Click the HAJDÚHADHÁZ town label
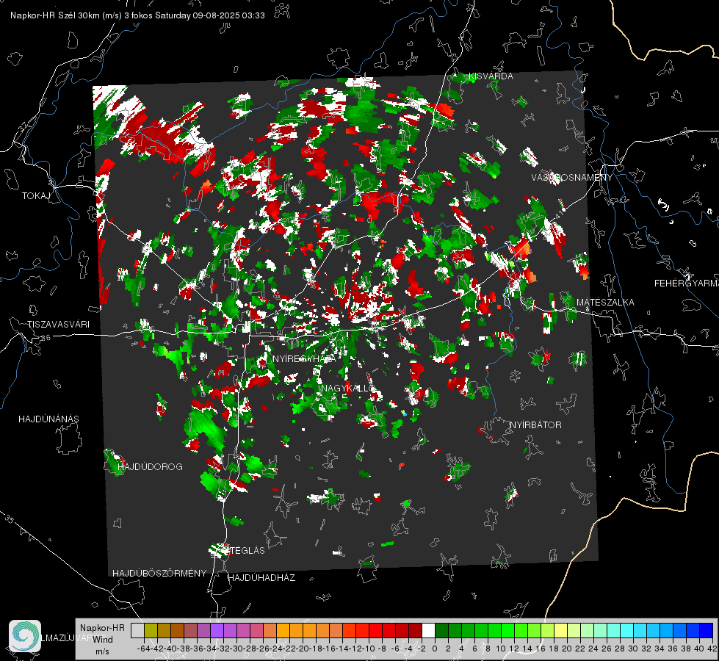 tap(261, 578)
